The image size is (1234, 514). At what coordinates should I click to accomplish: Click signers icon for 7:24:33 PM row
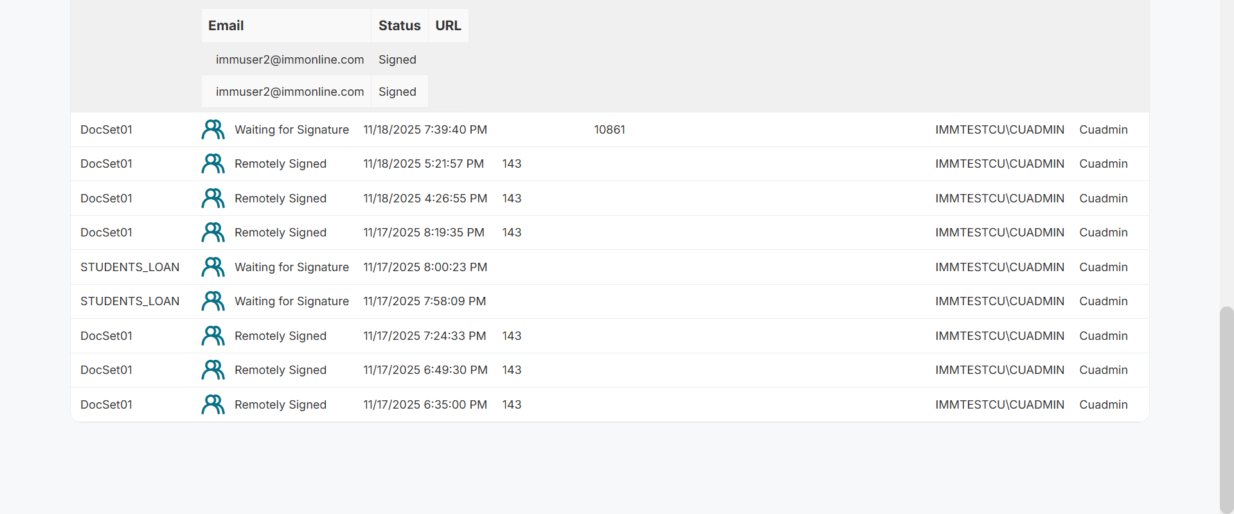[213, 336]
